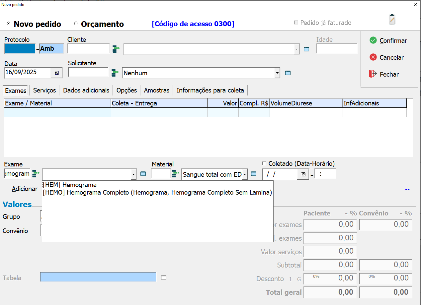
Task: Click the Protocolo number field
Action: pyautogui.click(x=20, y=49)
